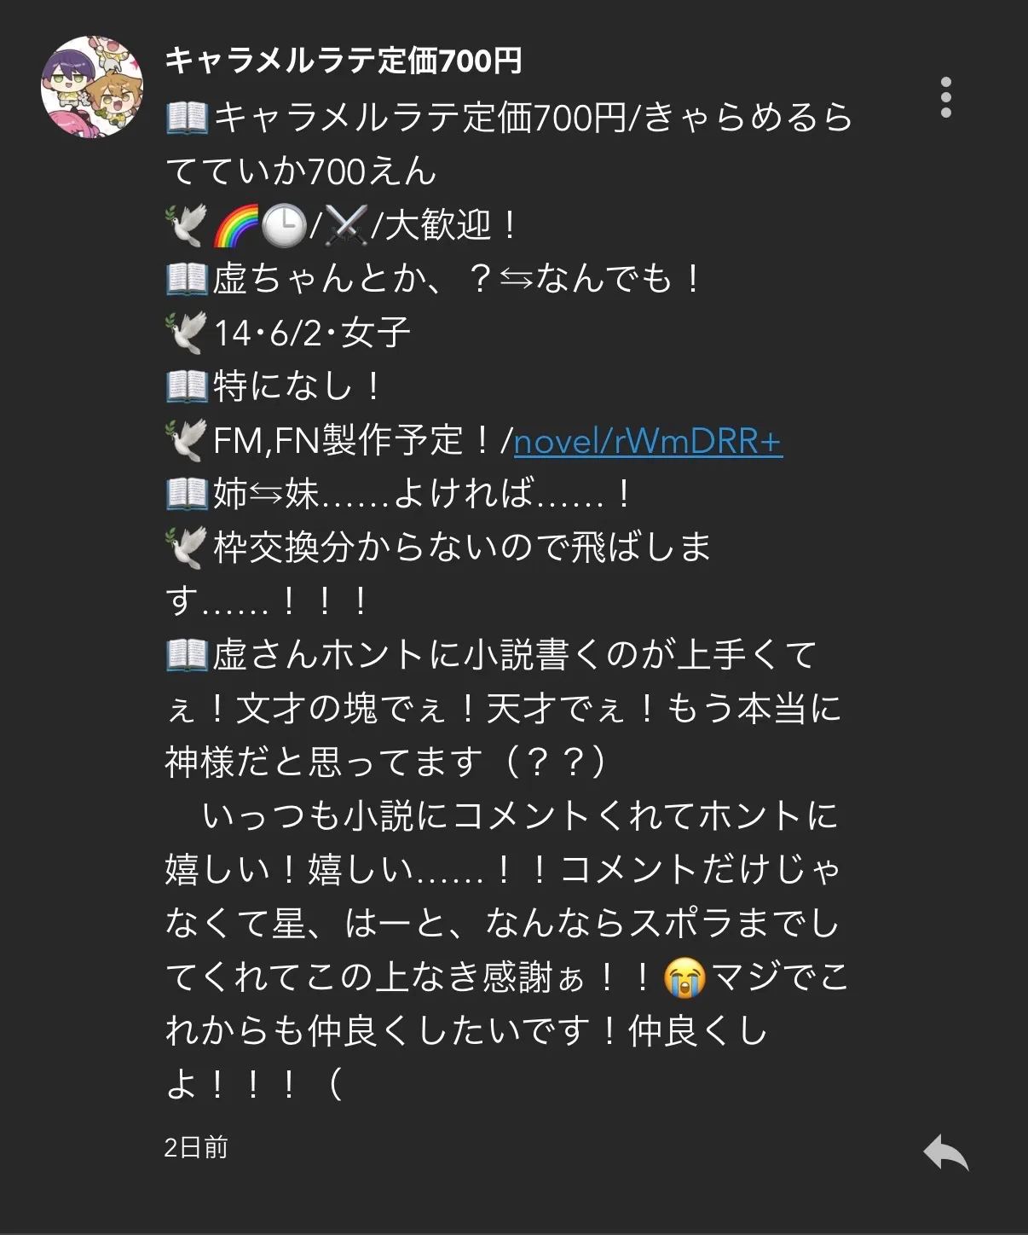Tap the username キャラメルラテ定価700円 heading

coord(343,61)
